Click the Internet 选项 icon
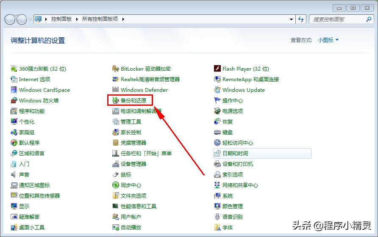Screen dimensions: 378x237 tap(14, 79)
